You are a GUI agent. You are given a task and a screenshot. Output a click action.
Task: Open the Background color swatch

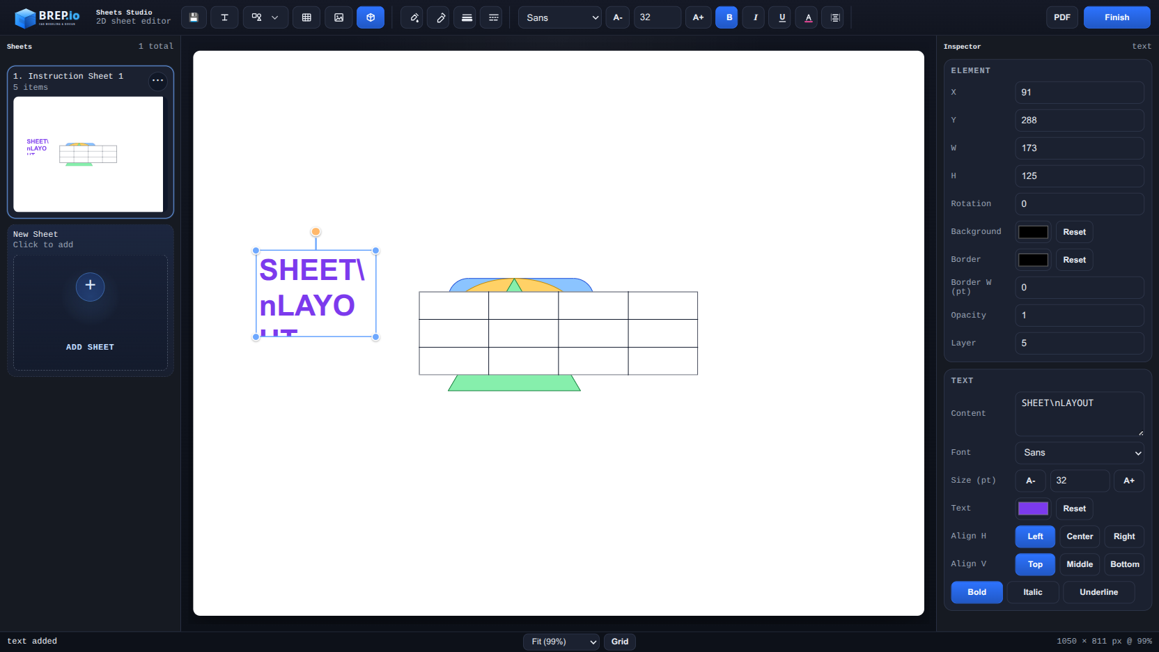pyautogui.click(x=1033, y=232)
